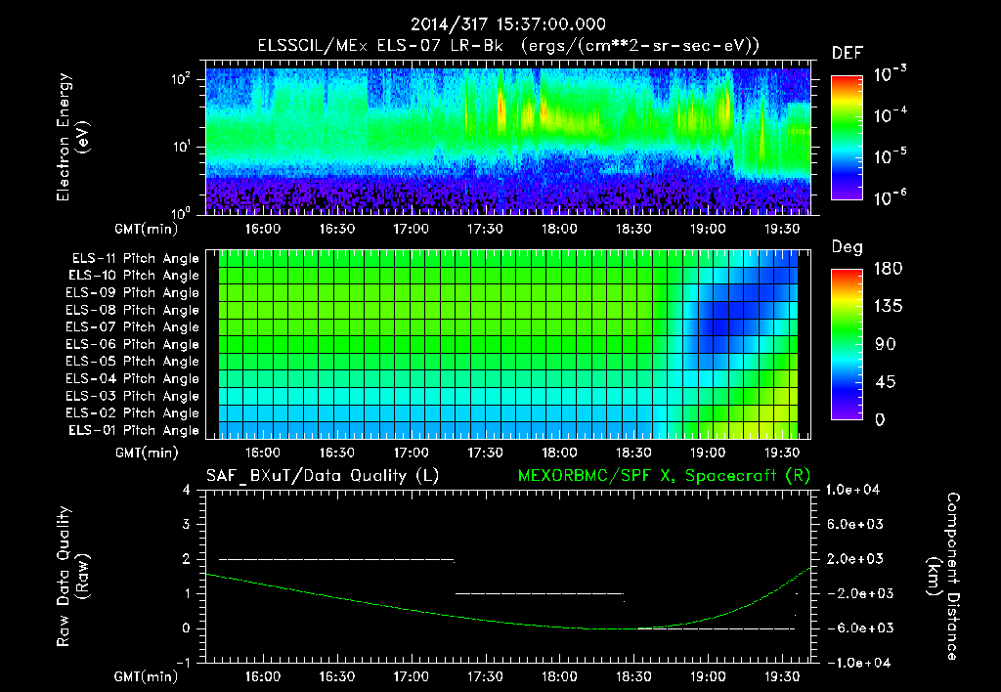
Task: Click the 1.0e+04 value on right axis
Action: [852, 490]
